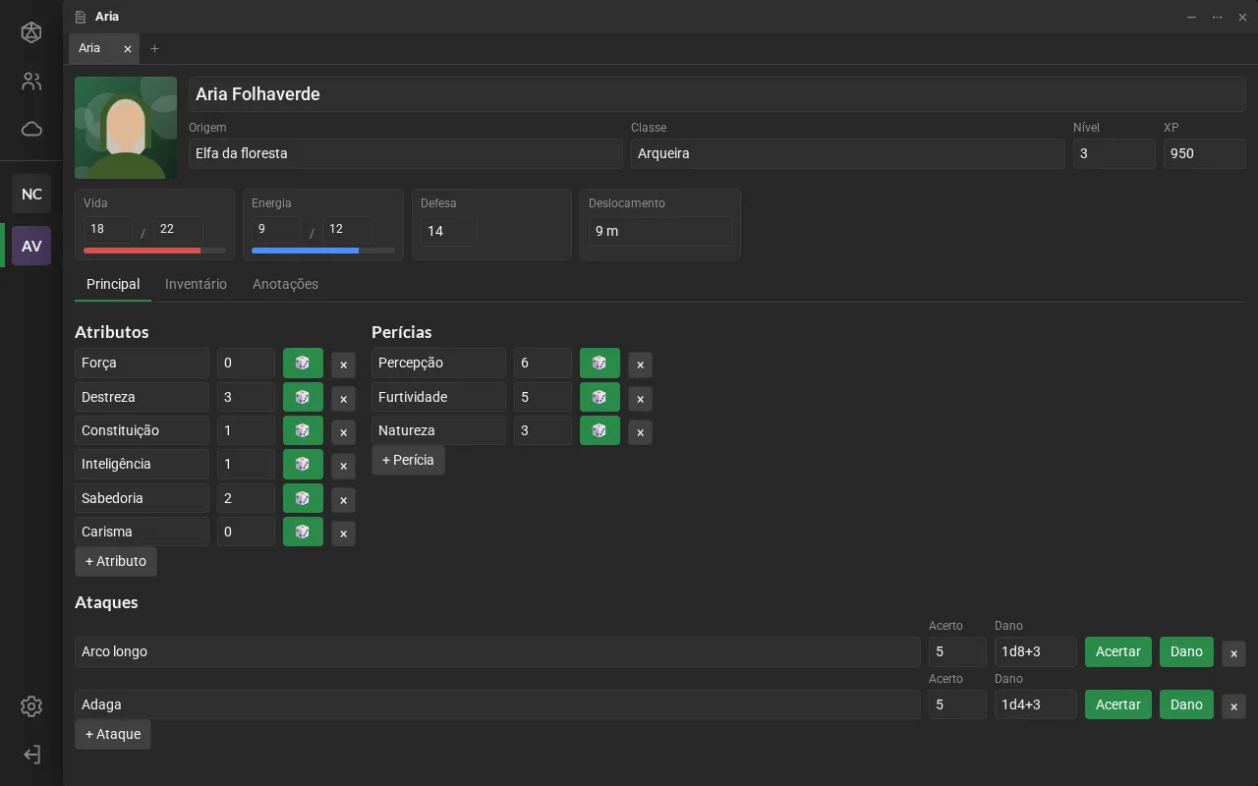1258x786 pixels.
Task: Remove the Força attribute row
Action: pyautogui.click(x=343, y=365)
